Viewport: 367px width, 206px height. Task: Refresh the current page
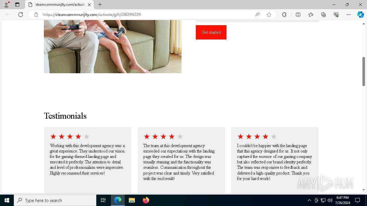21,15
